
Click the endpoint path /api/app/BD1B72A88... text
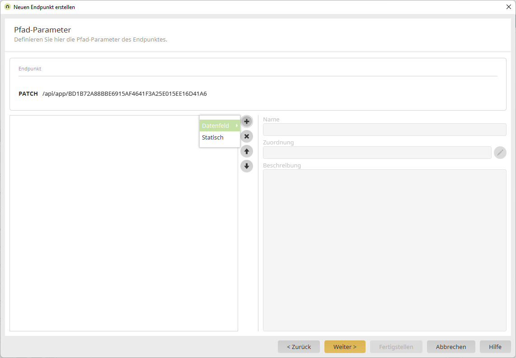(125, 94)
